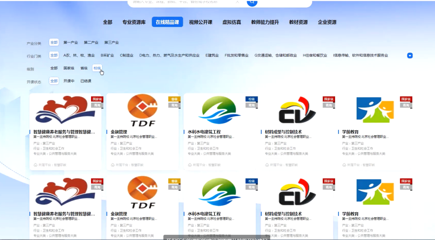The image size is (435, 240).
Task: Choose I信息传输、软件和信息技术服务业 filter
Action: pos(361,55)
